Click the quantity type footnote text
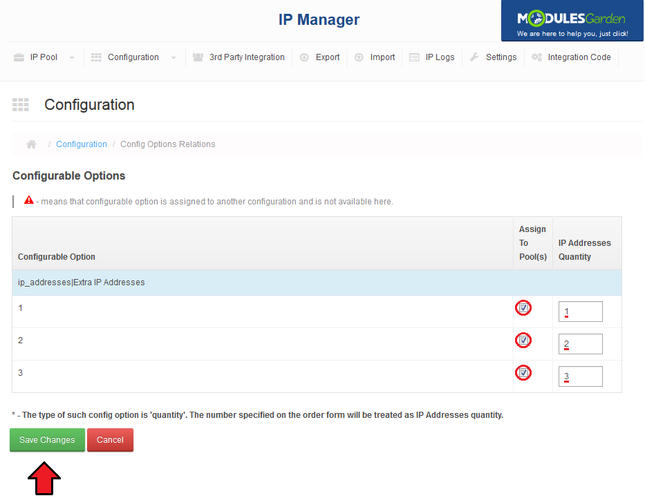 (x=257, y=415)
